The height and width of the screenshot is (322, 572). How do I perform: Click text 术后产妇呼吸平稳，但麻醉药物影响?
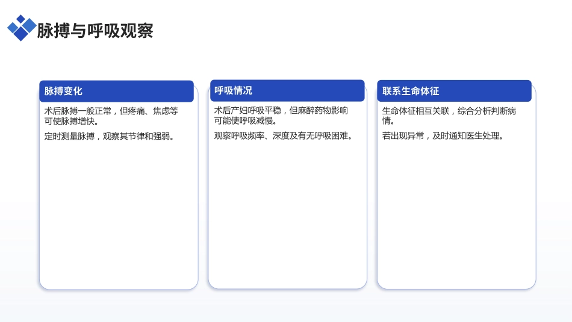[281, 111]
